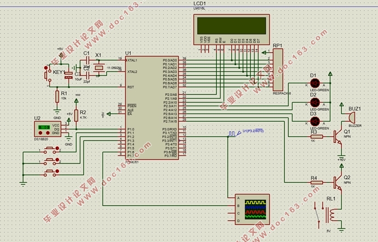Click the 'U1' reference label

coord(128,53)
